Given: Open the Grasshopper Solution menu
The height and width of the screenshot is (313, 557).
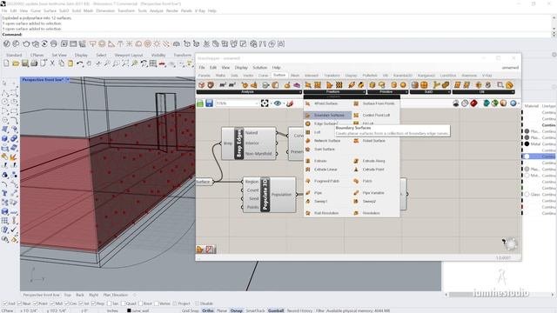Looking at the screenshot, I should [x=259, y=68].
